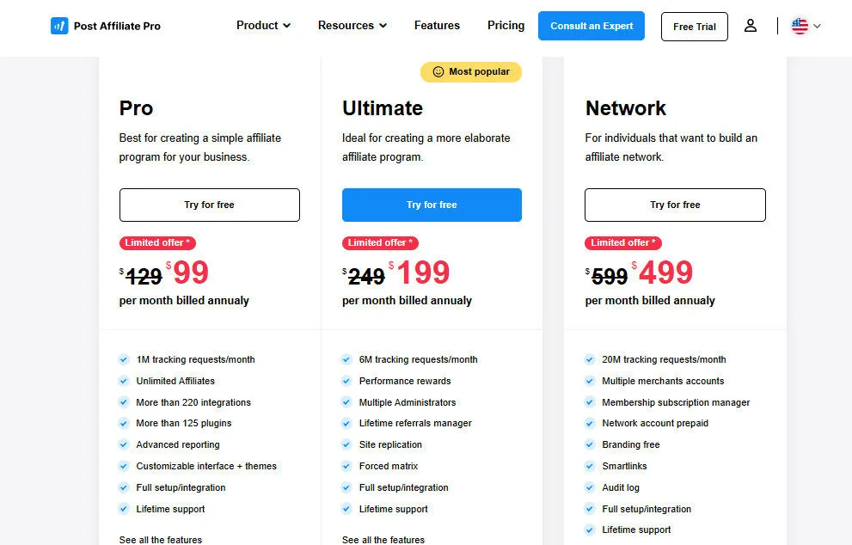Click the checkmark beside 1M tracking requests/month
Image resolution: width=852 pixels, height=545 pixels.
(125, 359)
